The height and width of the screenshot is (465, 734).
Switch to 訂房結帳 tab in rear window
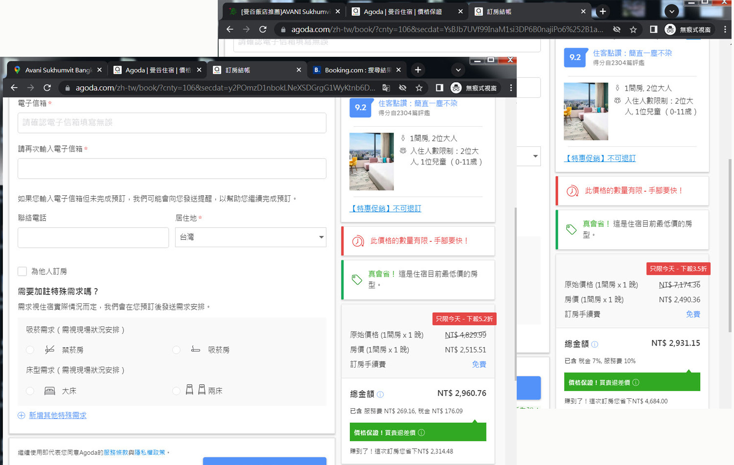pyautogui.click(x=529, y=11)
